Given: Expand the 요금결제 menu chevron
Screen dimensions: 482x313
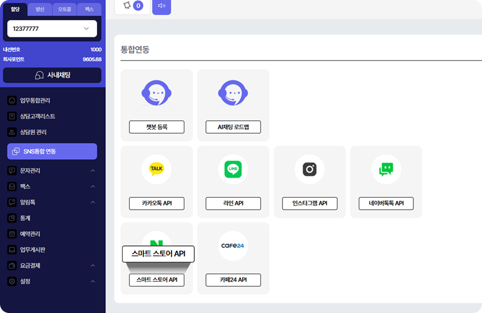Looking at the screenshot, I should coord(92,266).
